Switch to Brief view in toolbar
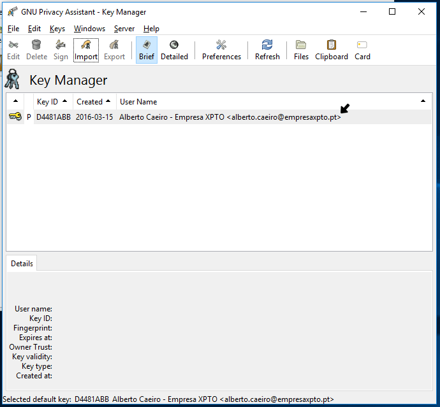Screen dimensions: 440x407 147,50
